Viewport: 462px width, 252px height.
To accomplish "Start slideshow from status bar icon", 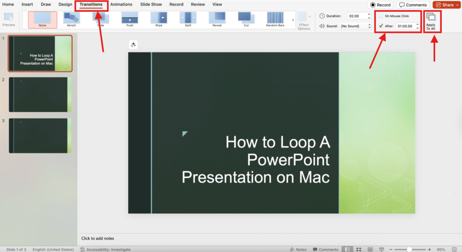I will [x=382, y=249].
